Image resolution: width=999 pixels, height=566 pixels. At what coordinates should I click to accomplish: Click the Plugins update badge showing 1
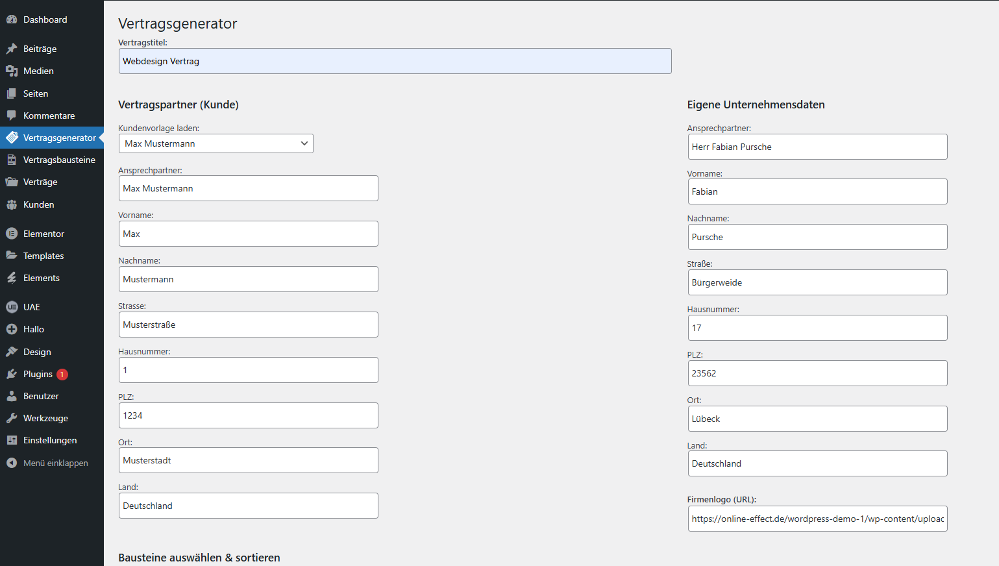point(62,375)
